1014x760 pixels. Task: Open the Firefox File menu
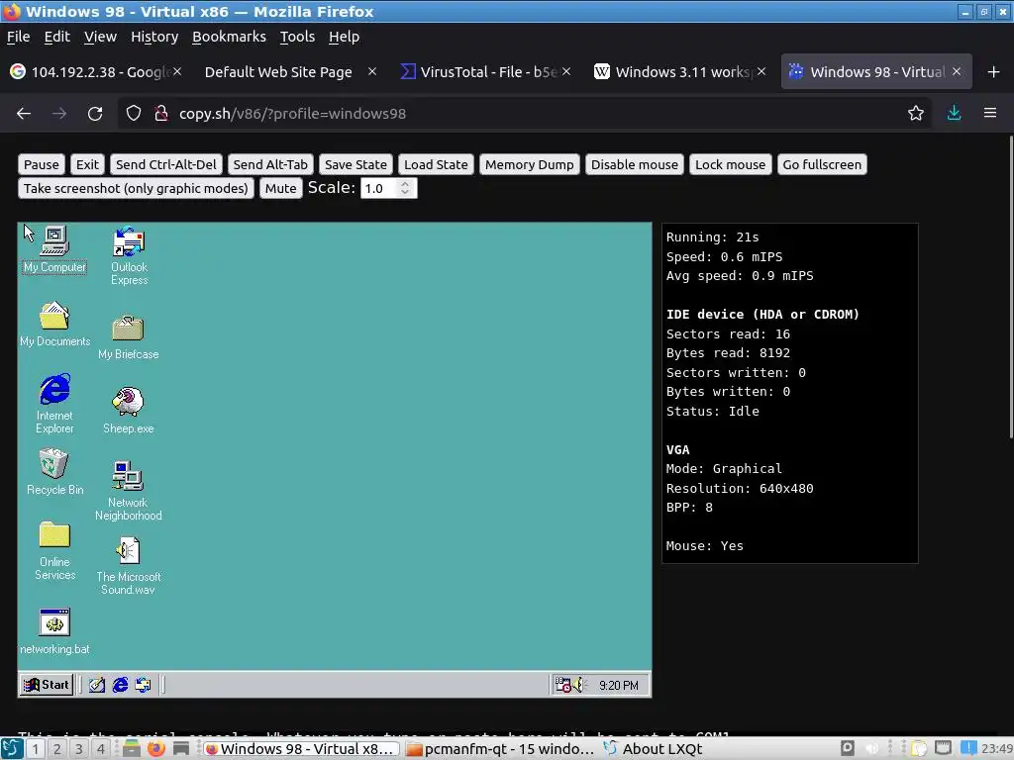point(18,37)
